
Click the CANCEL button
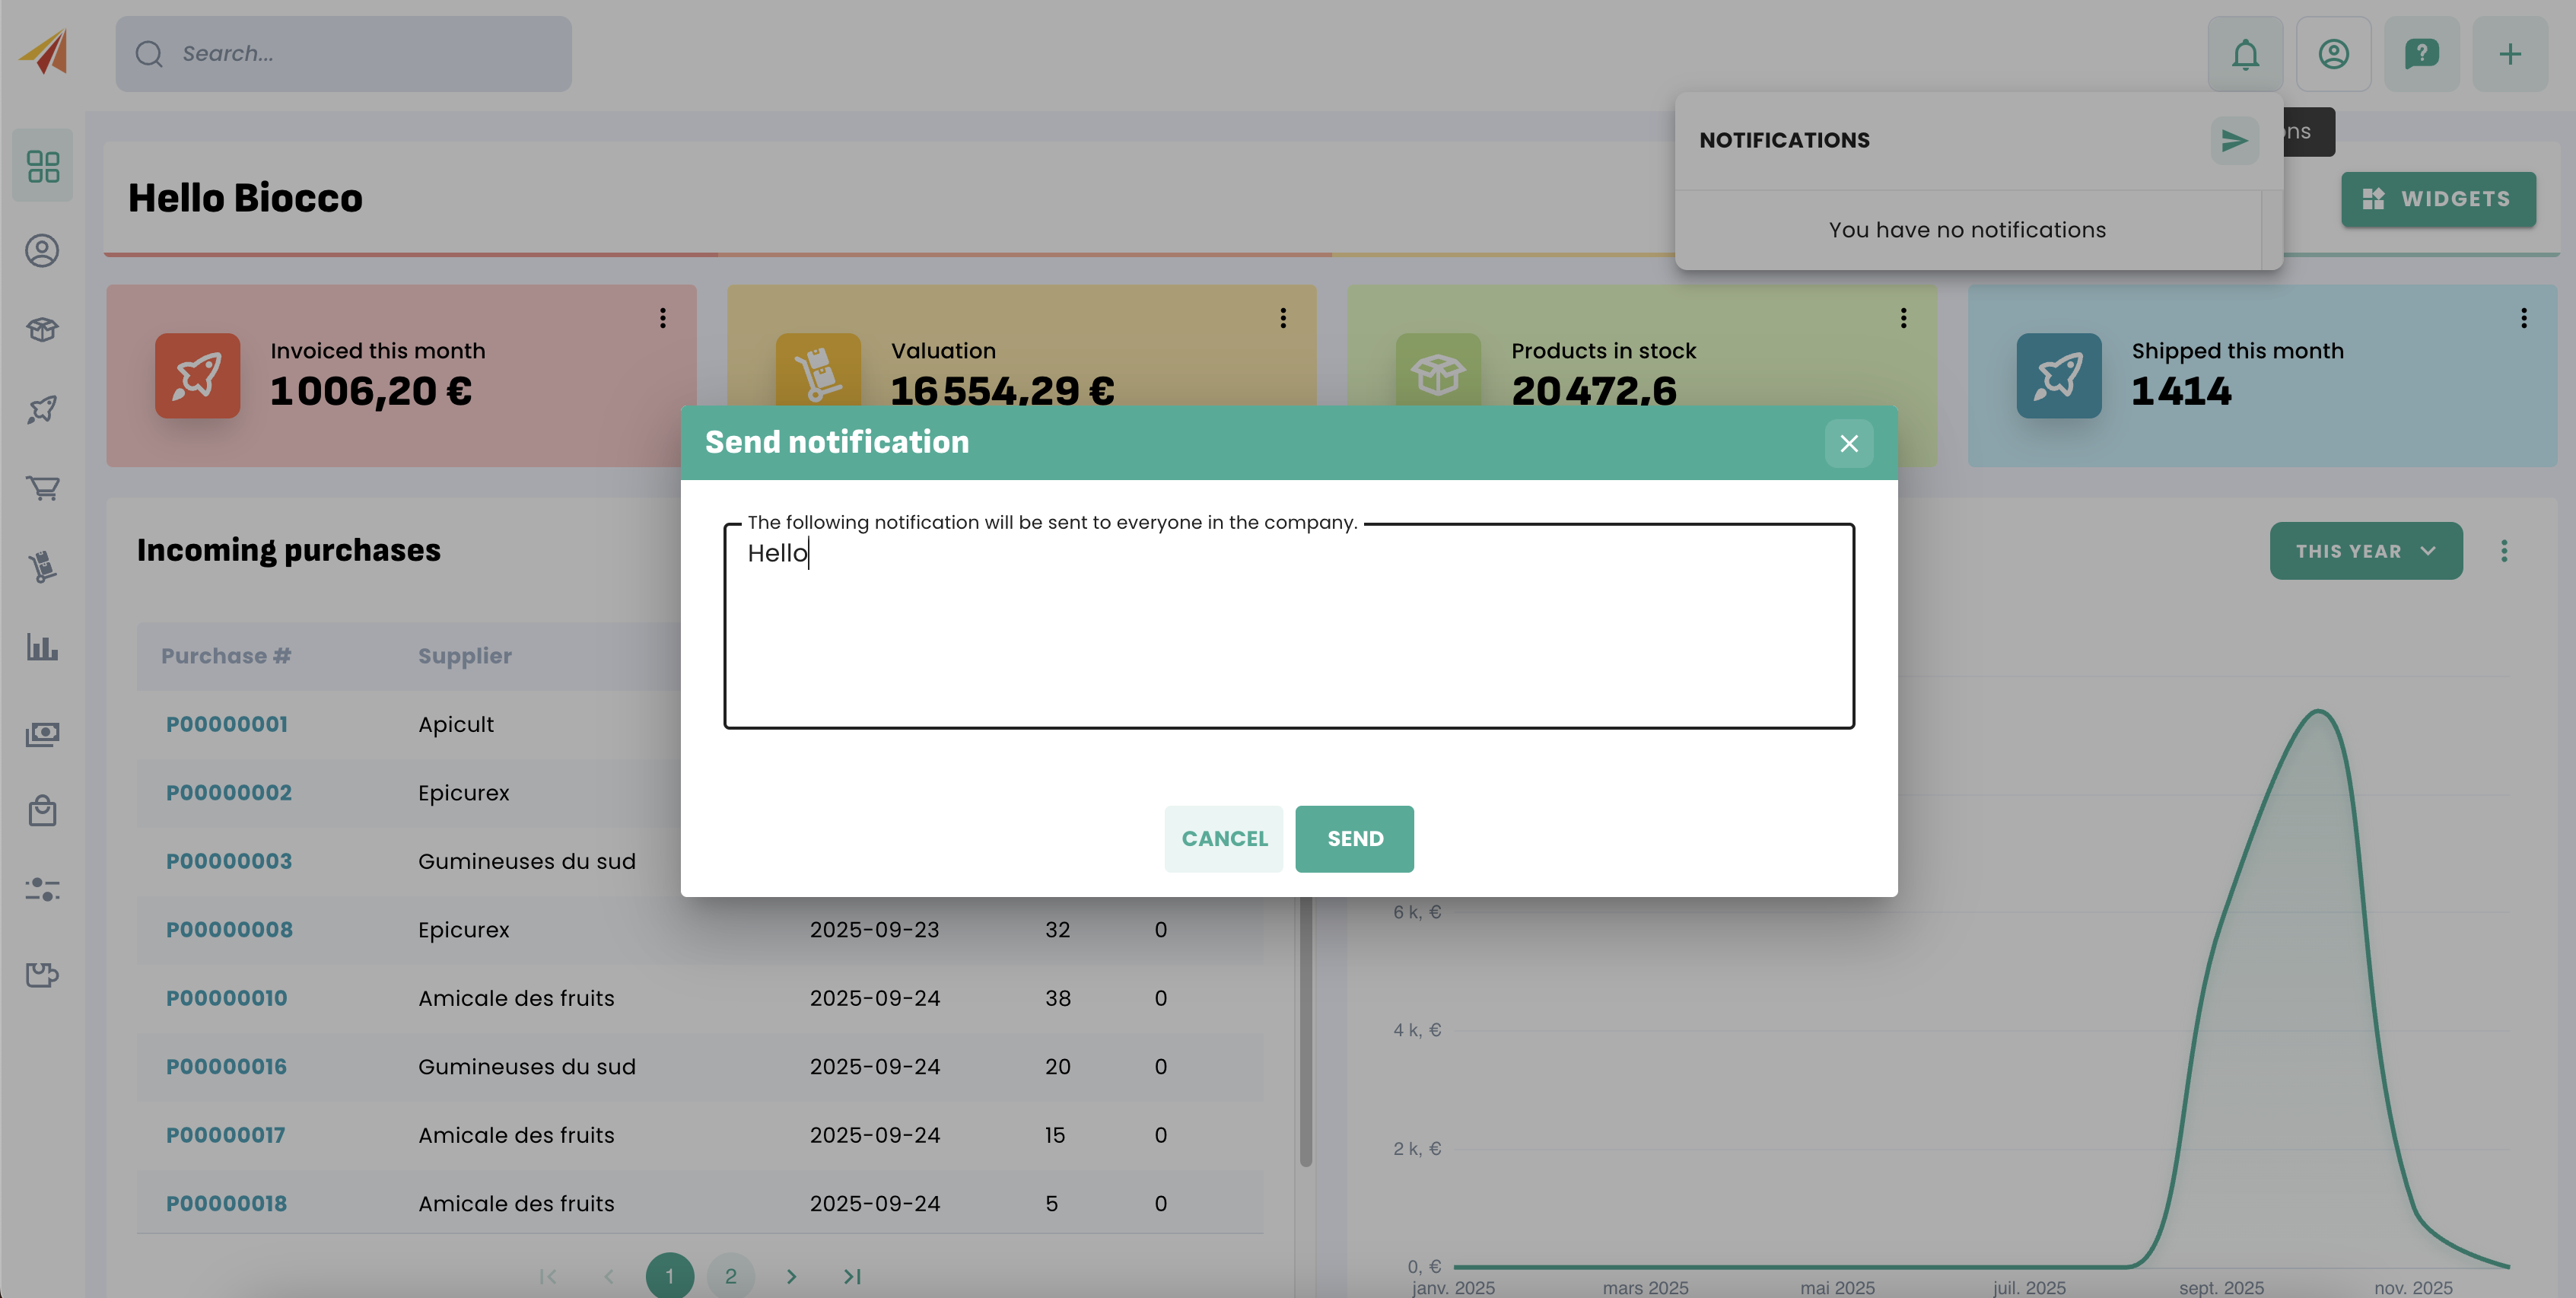click(x=1223, y=839)
